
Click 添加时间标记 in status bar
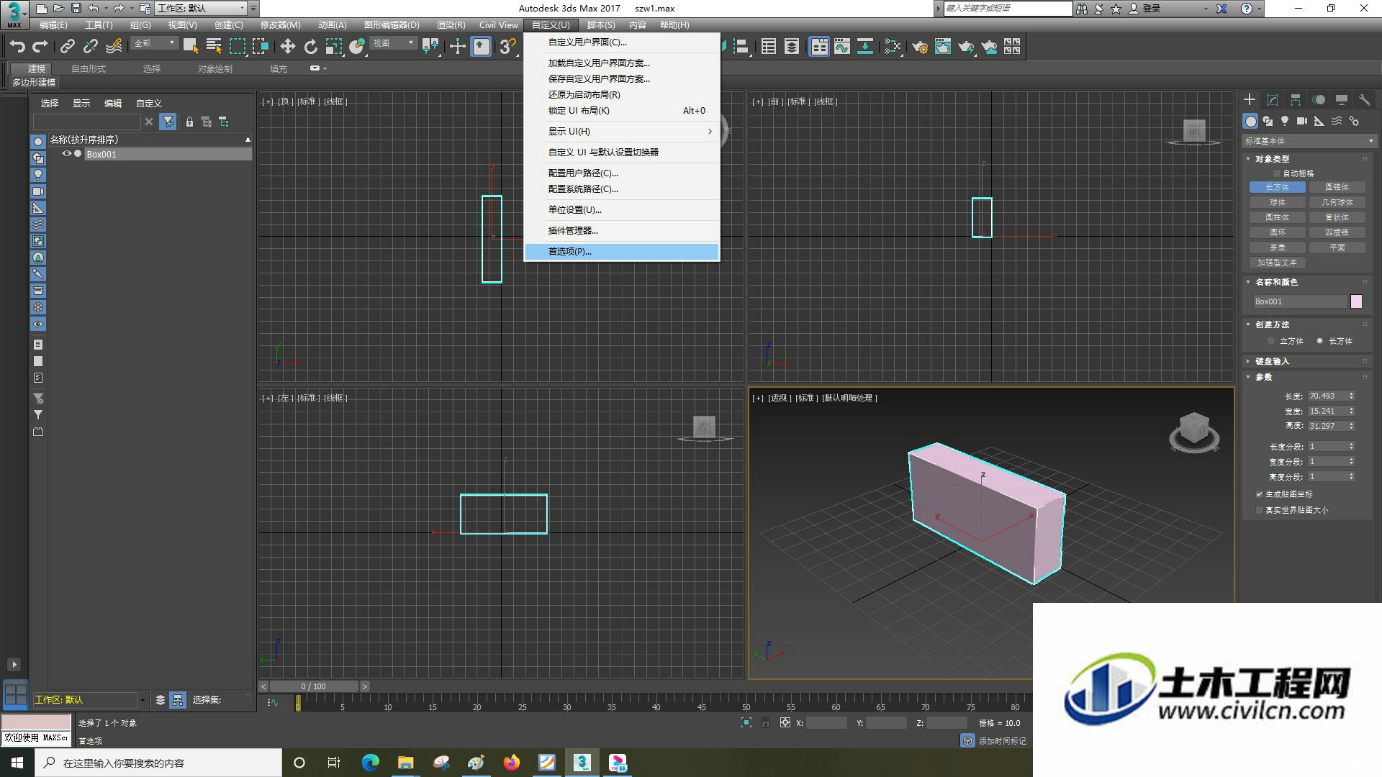click(x=1001, y=741)
